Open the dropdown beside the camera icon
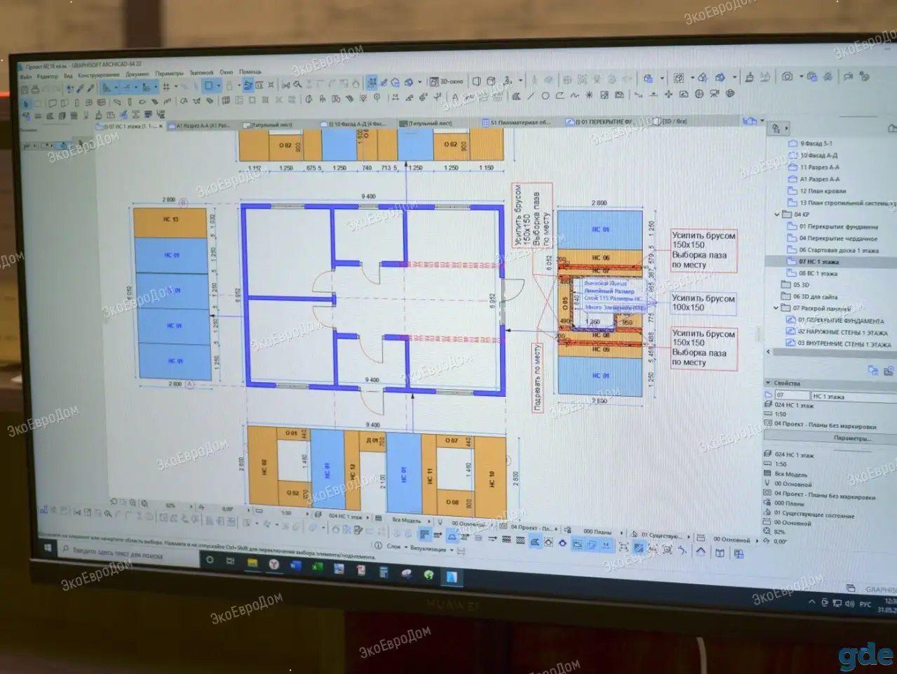897x674 pixels. tap(800, 77)
